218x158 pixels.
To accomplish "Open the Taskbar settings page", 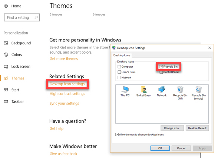I will [17, 101].
